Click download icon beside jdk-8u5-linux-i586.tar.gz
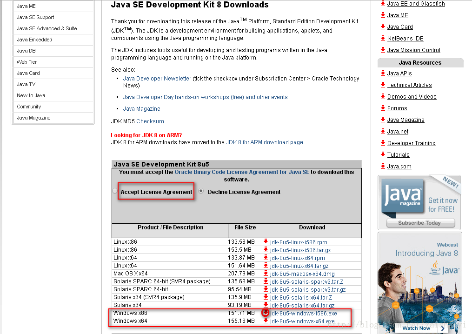472x334 pixels. tap(266, 250)
